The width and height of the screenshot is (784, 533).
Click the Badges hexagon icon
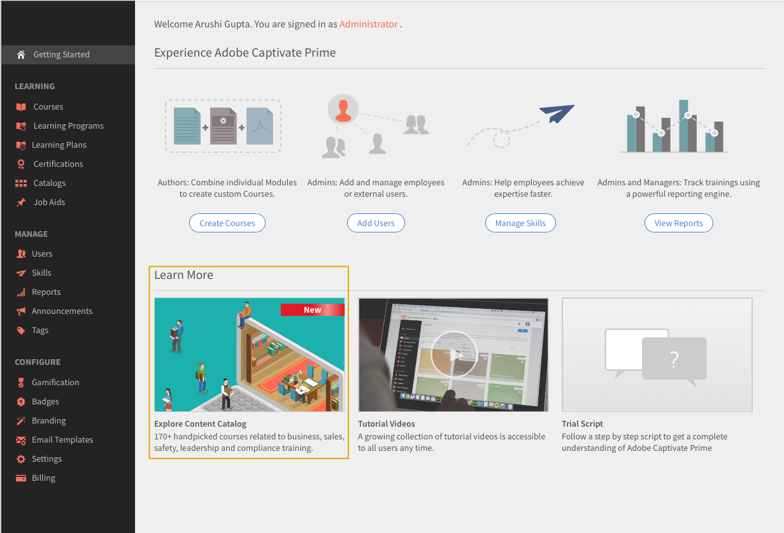(21, 402)
